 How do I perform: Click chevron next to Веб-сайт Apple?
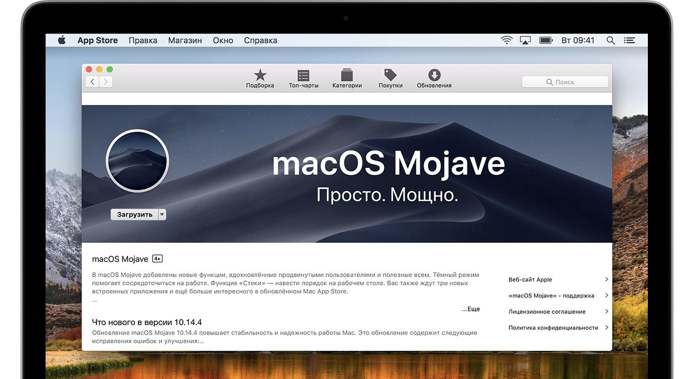[x=606, y=279]
